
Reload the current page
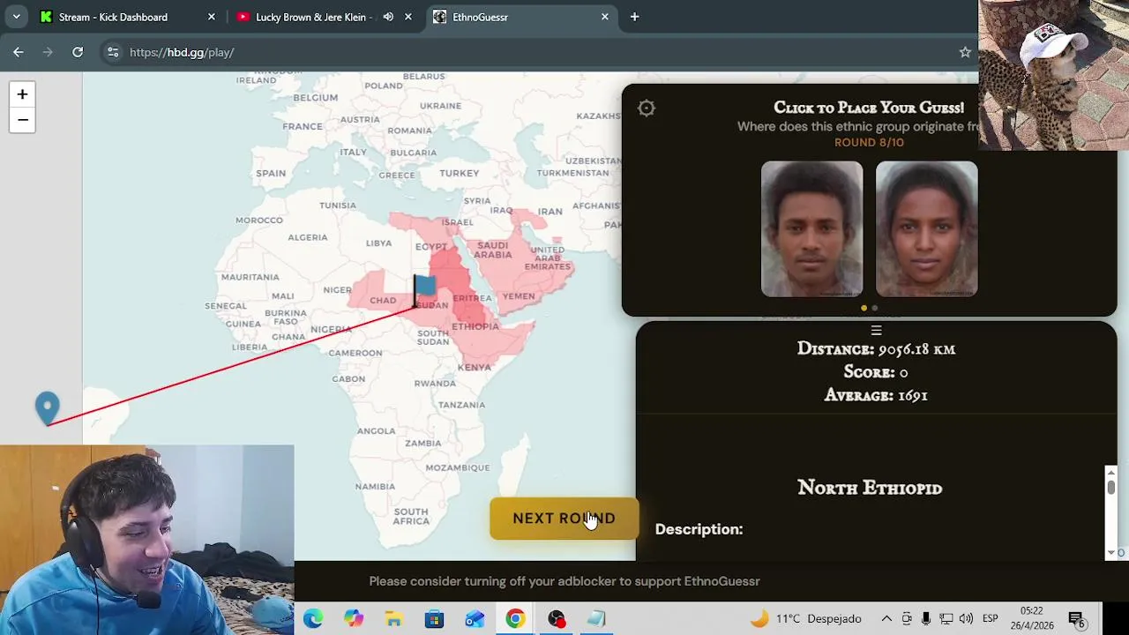(78, 52)
